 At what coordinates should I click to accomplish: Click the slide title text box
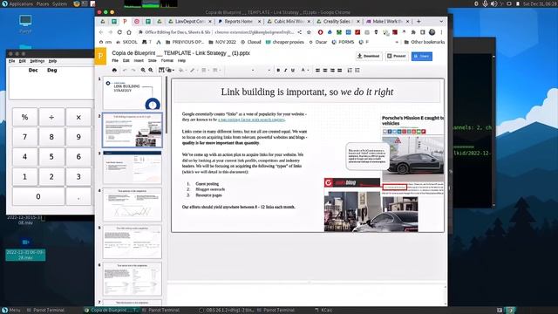click(307, 92)
